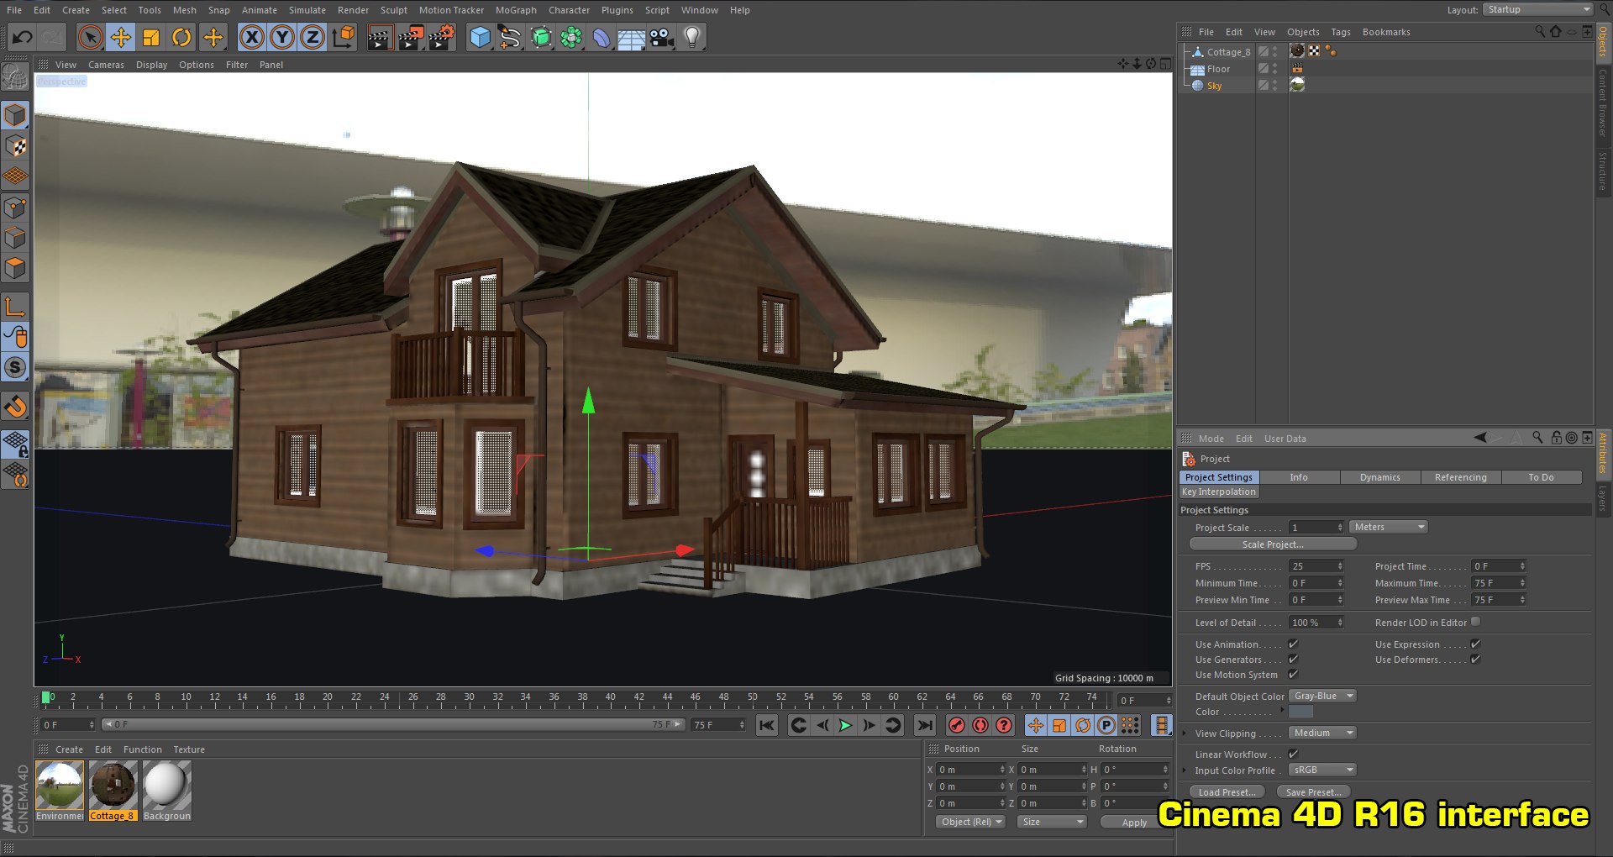Open View Clipping Medium dropdown
The image size is (1613, 857).
coord(1323,733)
